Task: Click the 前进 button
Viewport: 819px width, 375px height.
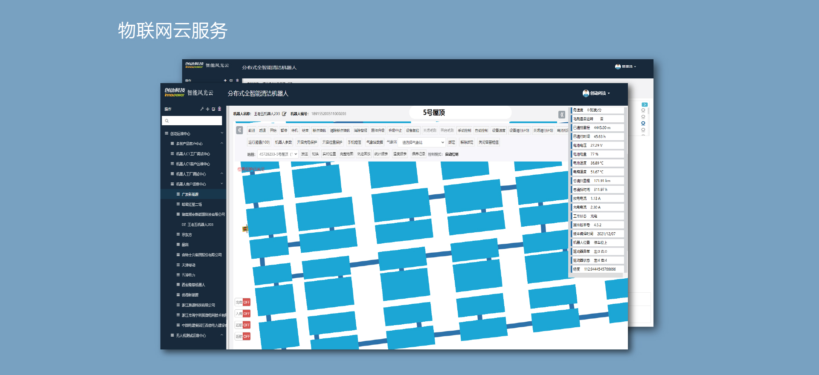Action: pyautogui.click(x=252, y=130)
